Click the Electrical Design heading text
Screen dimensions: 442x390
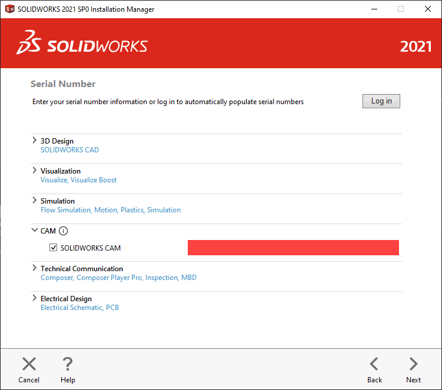click(x=67, y=299)
